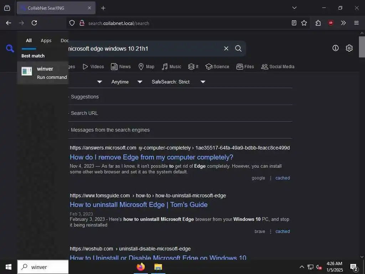Select All tab in Windows search panel

point(29,41)
